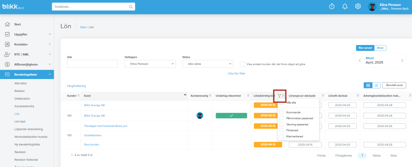
Task: Select the Avser toggle
Action: click(x=380, y=48)
